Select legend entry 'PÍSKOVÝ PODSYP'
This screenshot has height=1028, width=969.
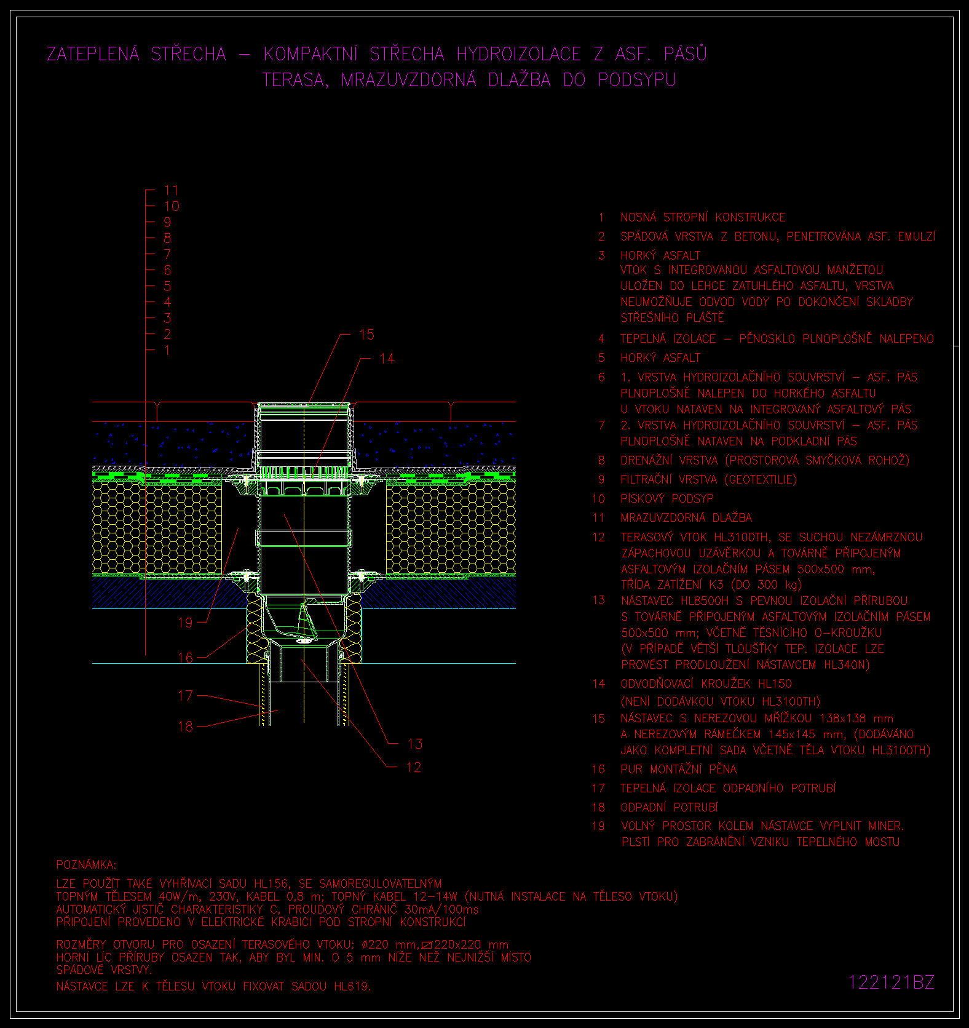click(667, 499)
